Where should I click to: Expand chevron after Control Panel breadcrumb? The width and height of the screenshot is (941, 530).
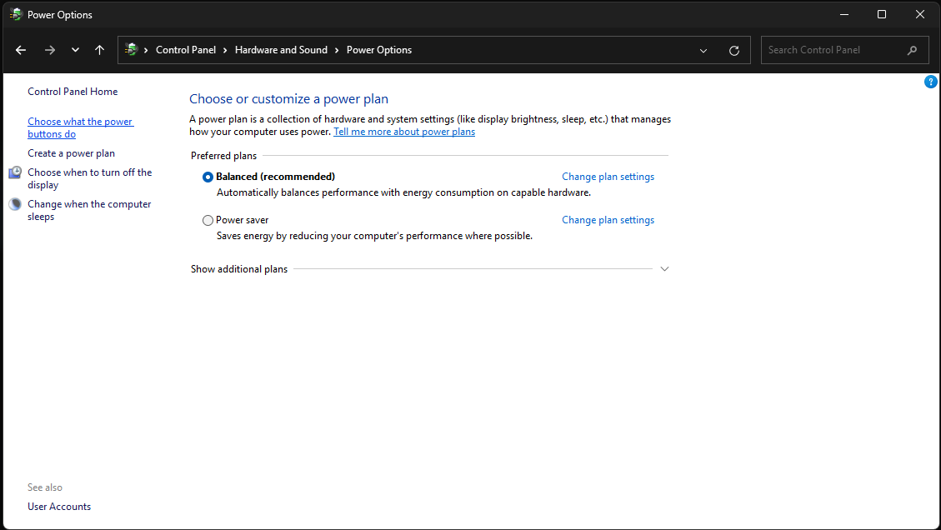coord(225,51)
